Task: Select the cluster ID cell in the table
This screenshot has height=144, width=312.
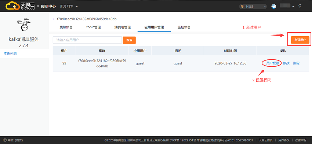Action: tap(102, 63)
